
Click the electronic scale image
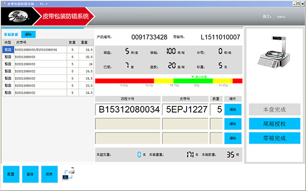[273, 52]
